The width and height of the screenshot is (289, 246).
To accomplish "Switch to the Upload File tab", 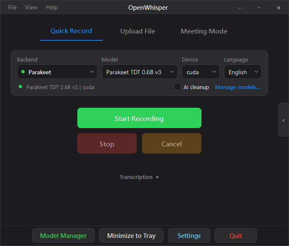I will pos(138,31).
